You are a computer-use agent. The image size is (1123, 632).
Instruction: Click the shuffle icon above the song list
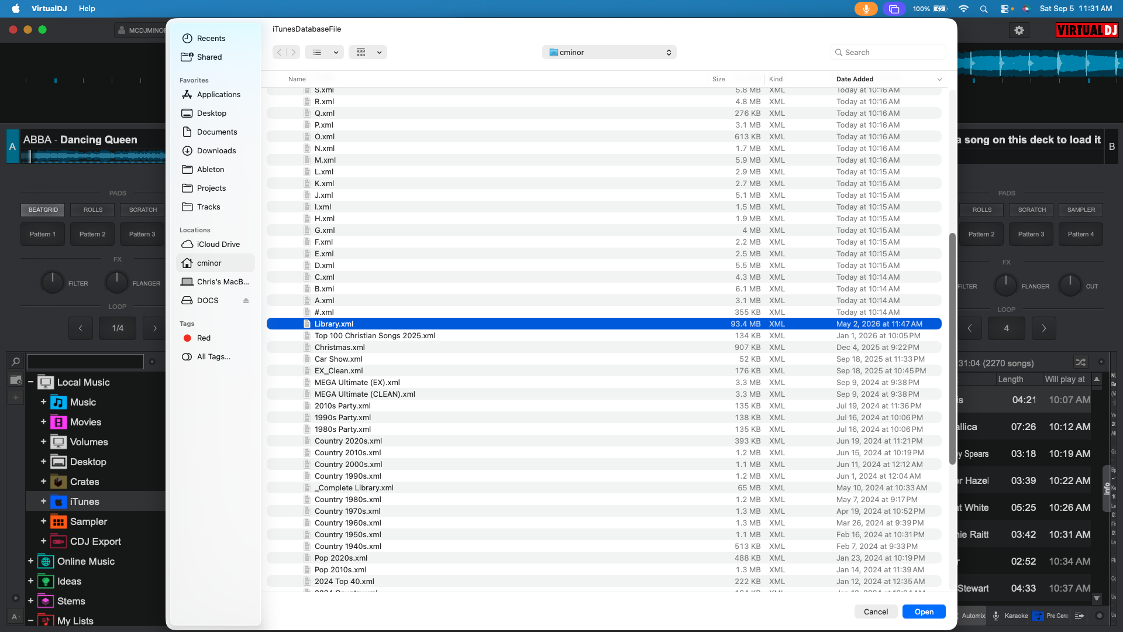point(1080,362)
